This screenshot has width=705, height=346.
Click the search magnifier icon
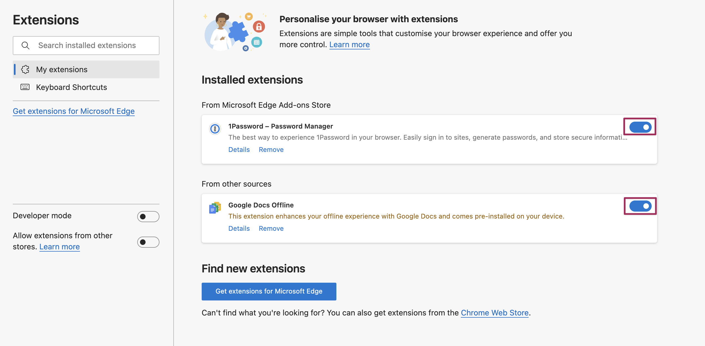pyautogui.click(x=26, y=46)
